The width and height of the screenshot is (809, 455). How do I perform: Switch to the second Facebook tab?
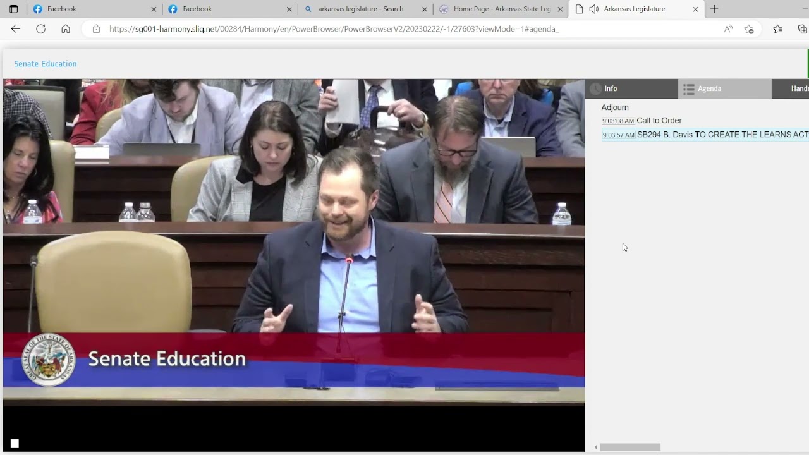(229, 9)
